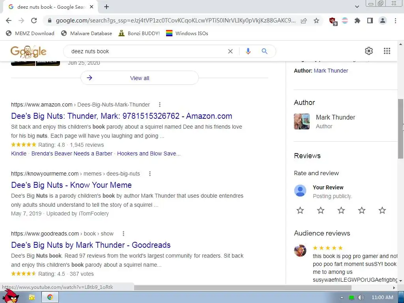Click the video thumbnail near Jun 25, 2020
This screenshot has width=404, height=303.
coord(36,64)
